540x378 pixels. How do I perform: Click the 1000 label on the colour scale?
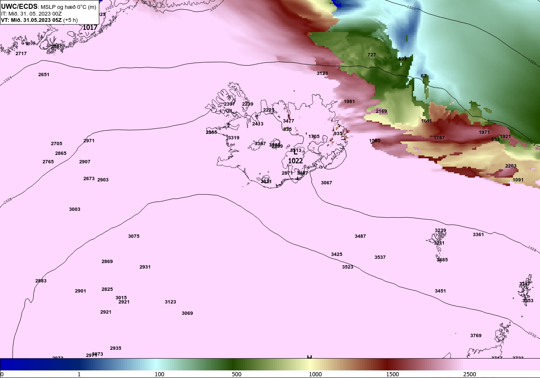click(x=315, y=374)
